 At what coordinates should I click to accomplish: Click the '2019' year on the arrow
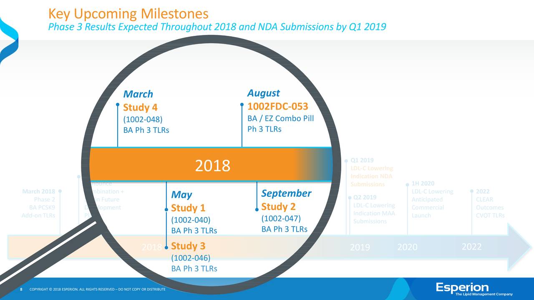360,247
